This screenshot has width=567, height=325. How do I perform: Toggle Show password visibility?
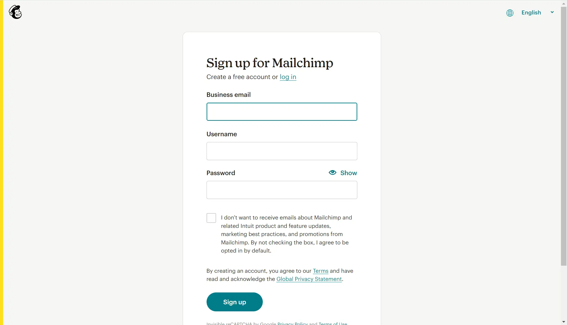coord(343,173)
